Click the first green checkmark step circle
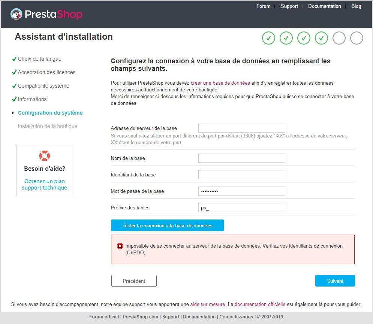373x324 pixels. pyautogui.click(x=268, y=38)
